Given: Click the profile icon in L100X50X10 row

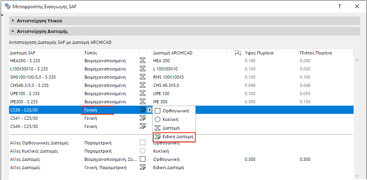Looking at the screenshot, I should point(143,69).
